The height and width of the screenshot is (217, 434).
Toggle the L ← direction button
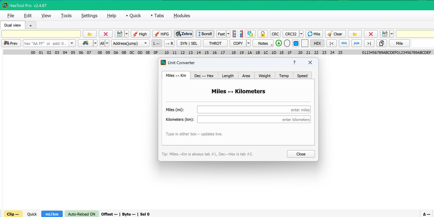tap(157, 43)
